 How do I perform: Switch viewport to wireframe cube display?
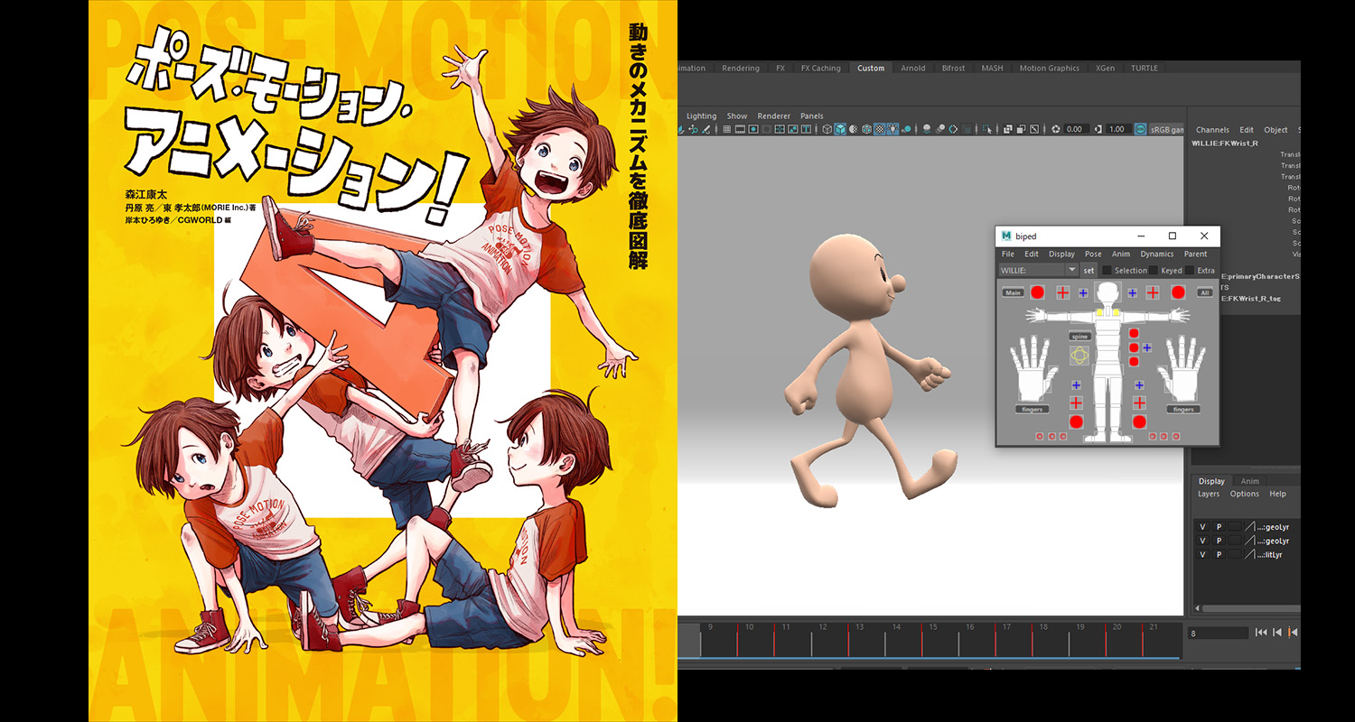click(x=827, y=129)
